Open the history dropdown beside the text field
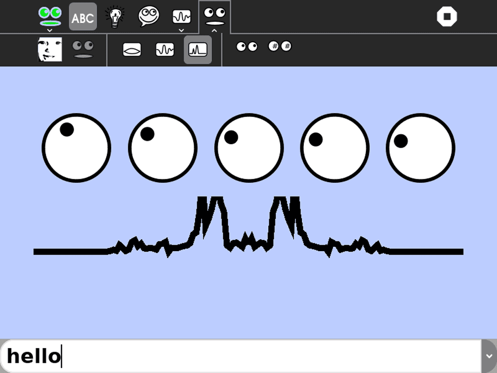This screenshot has width=497, height=373. (489, 356)
